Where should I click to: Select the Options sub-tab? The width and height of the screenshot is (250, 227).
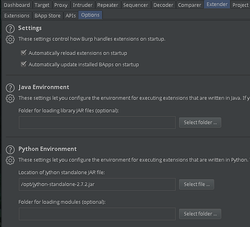click(x=90, y=15)
